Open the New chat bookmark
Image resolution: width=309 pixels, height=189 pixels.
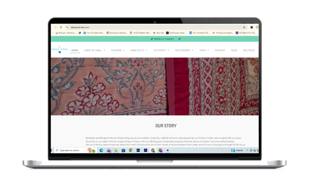(158, 33)
